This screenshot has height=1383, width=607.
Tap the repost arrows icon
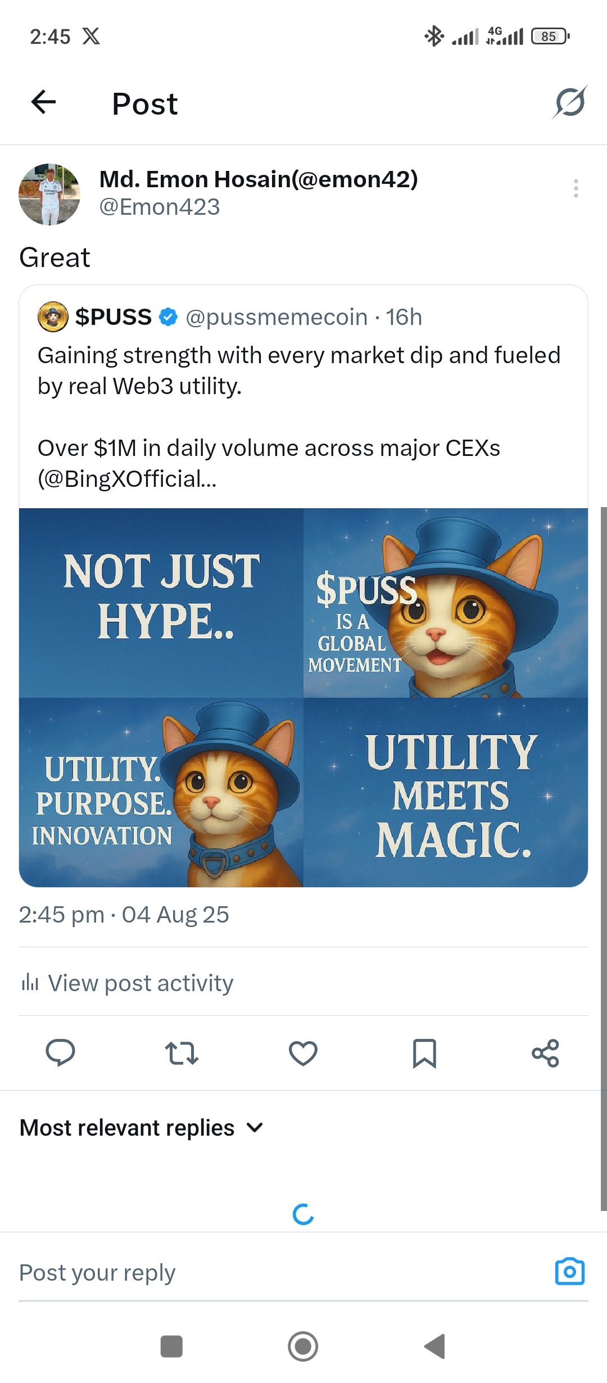tap(182, 1053)
